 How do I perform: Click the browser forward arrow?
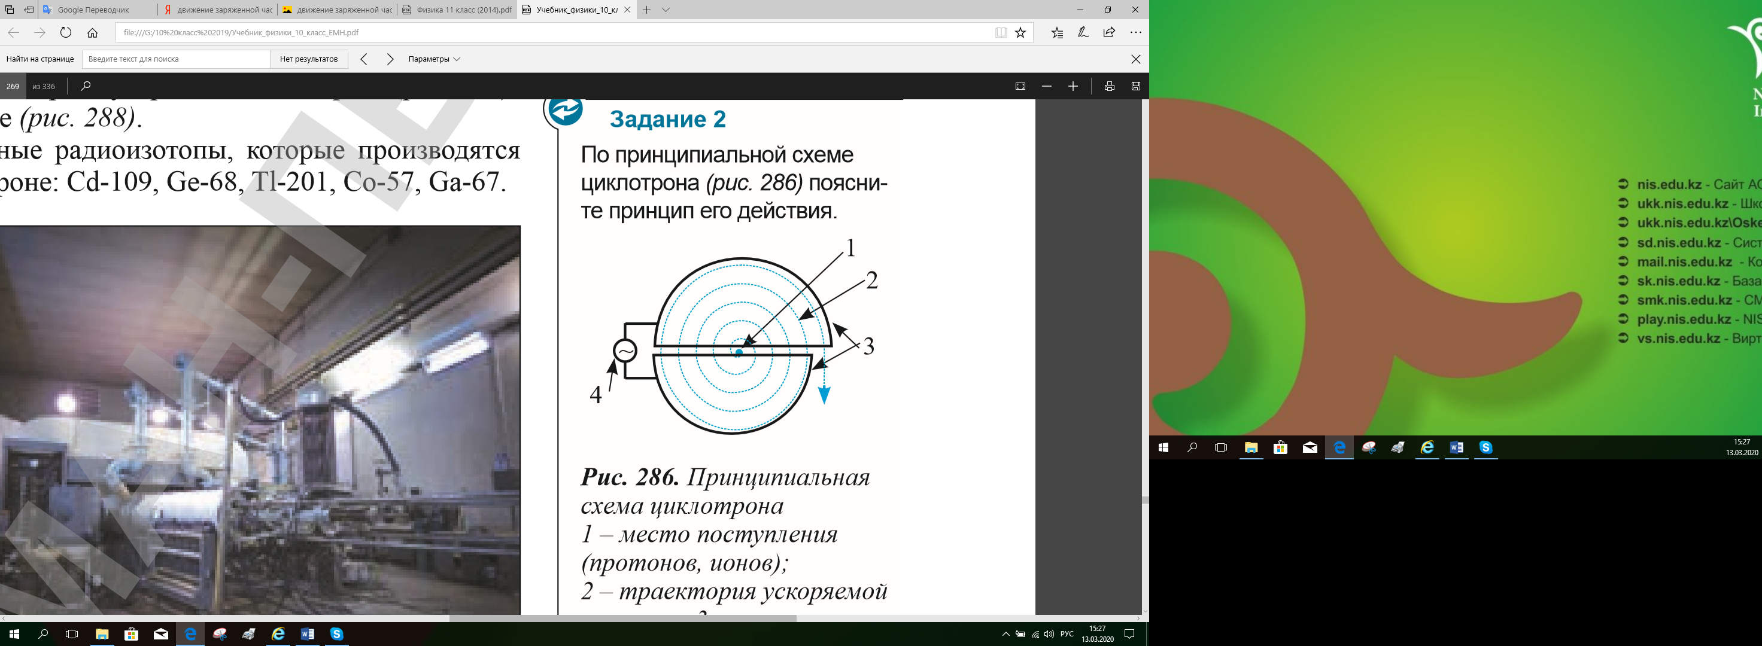click(40, 32)
